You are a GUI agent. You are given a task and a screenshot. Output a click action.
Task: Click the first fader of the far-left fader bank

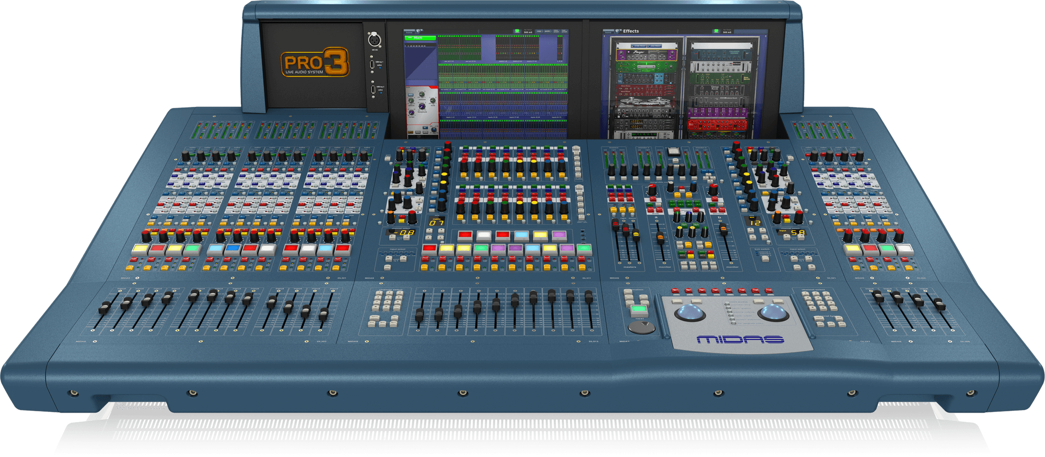(104, 307)
